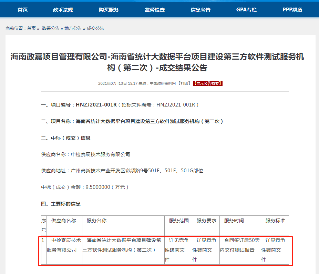Go to 政采法规 in the navigation bar
Image resolution: width=319 pixels, height=274 pixels.
(x=63, y=10)
